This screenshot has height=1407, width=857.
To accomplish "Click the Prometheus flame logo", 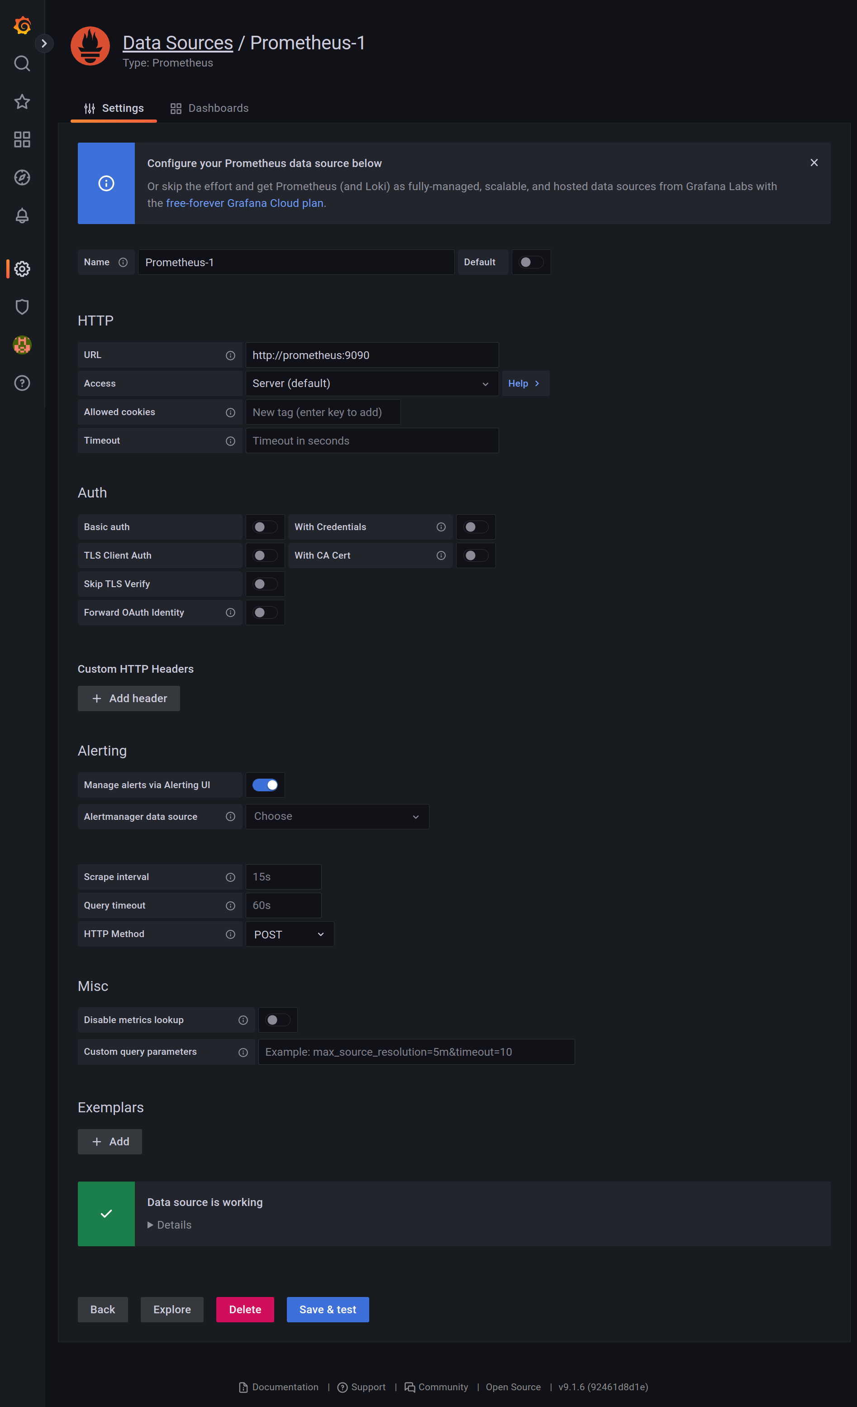I will pyautogui.click(x=90, y=46).
